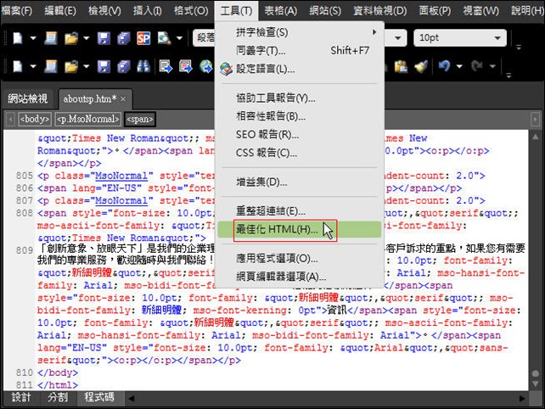The image size is (545, 409).
Task: Close the open 工具(T) menu
Action: coord(236,11)
